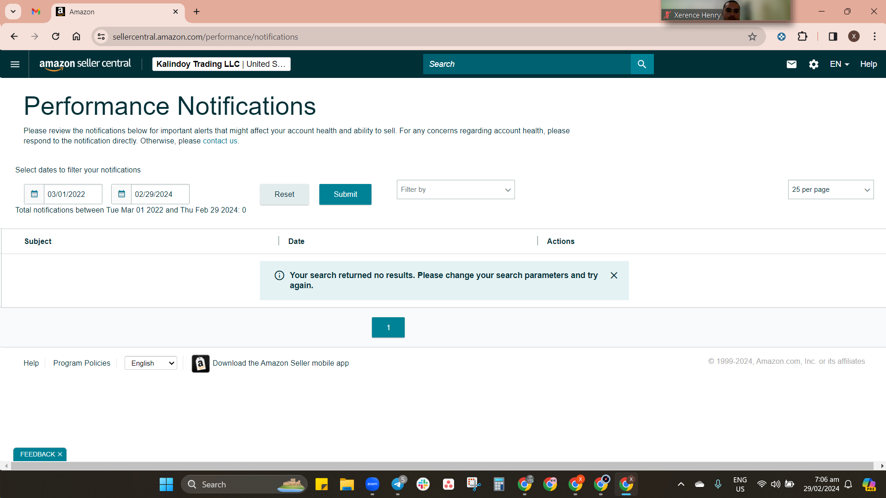
Task: Switch to the pinned Gmail tab
Action: click(36, 12)
